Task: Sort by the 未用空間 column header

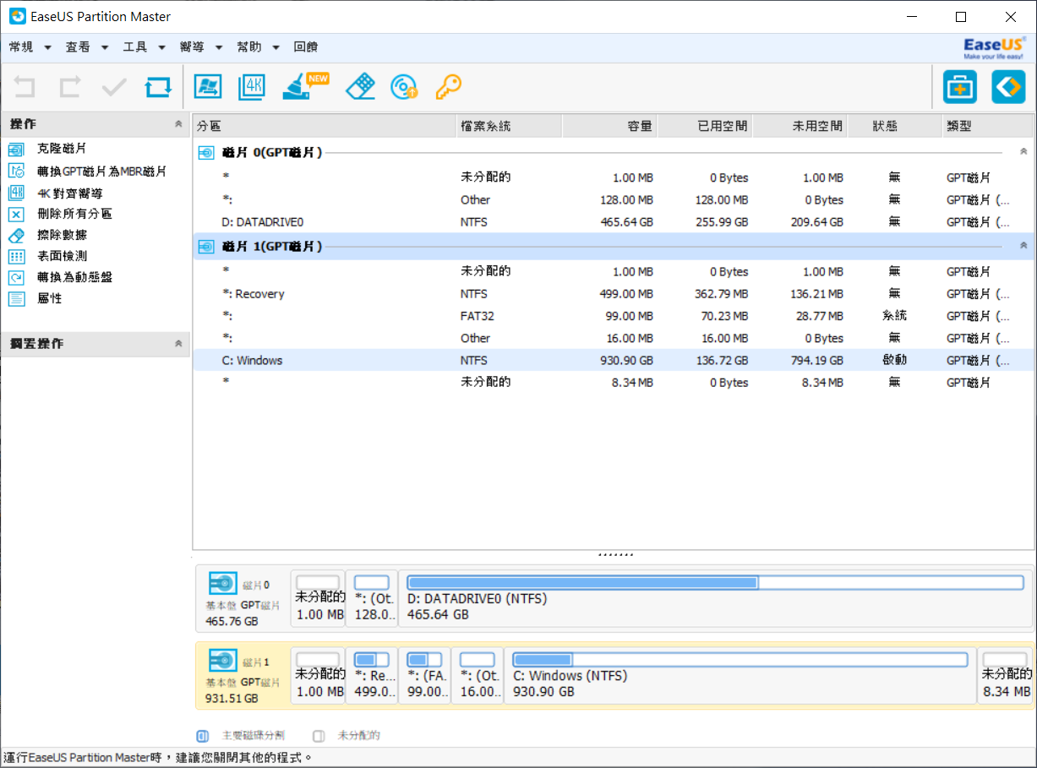Action: pos(800,126)
